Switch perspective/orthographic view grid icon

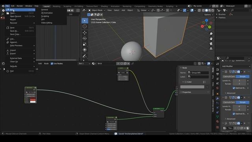[x=211, y=49]
